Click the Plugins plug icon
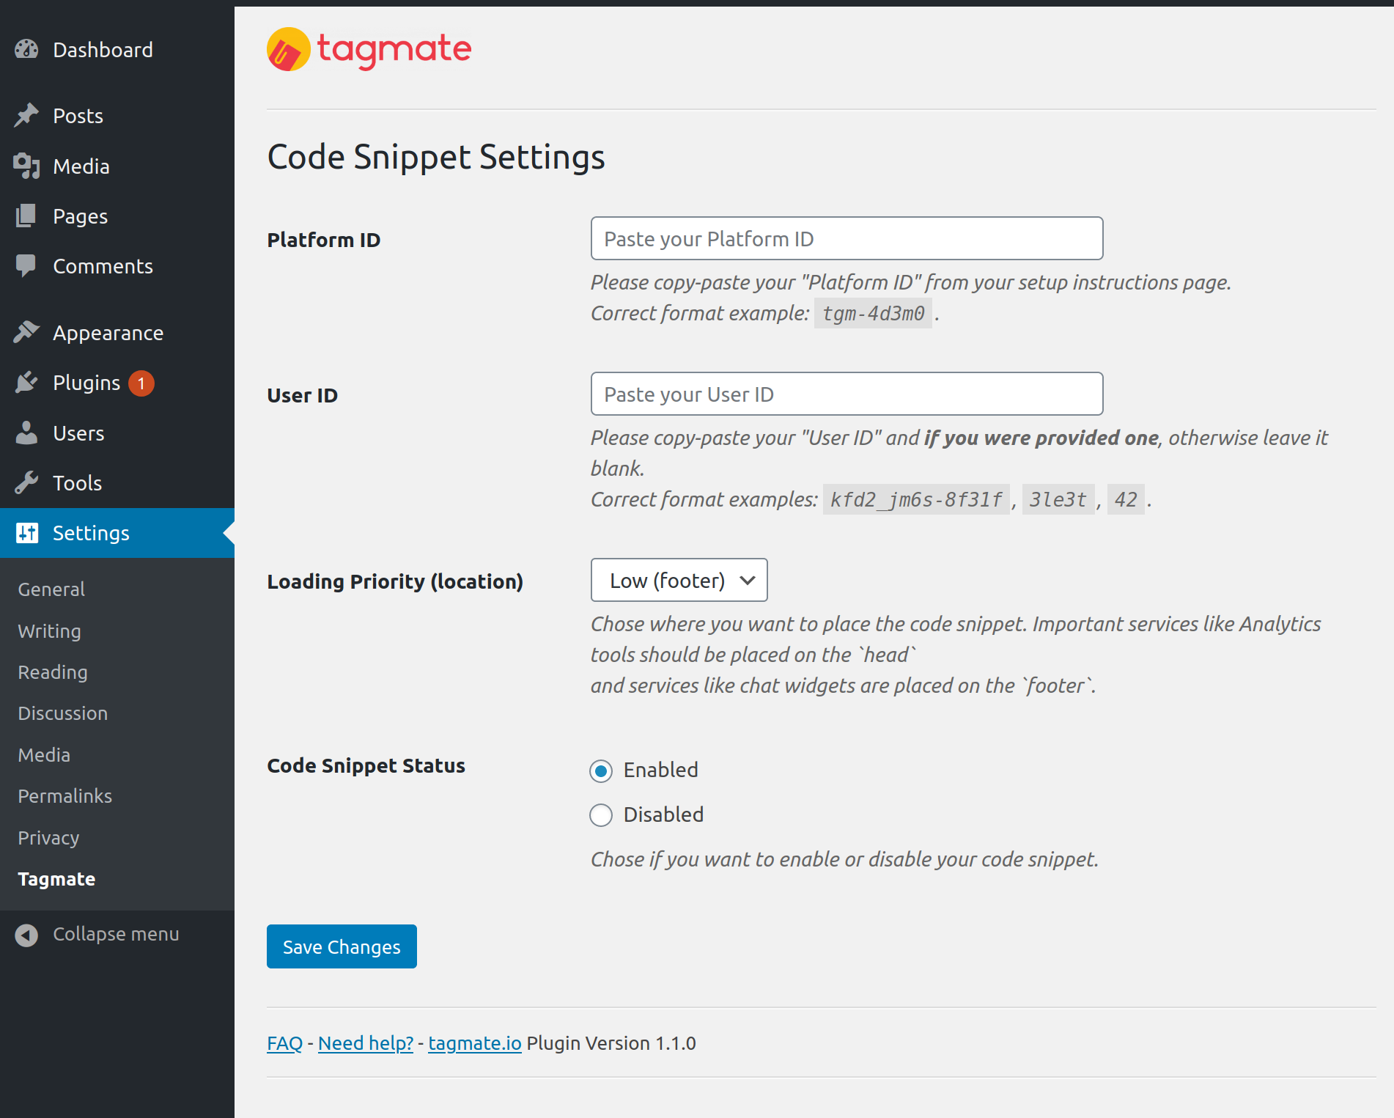The width and height of the screenshot is (1394, 1118). [26, 383]
